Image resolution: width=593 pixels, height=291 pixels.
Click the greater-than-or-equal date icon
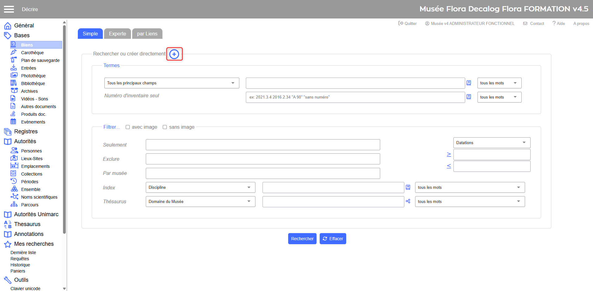pos(449,155)
